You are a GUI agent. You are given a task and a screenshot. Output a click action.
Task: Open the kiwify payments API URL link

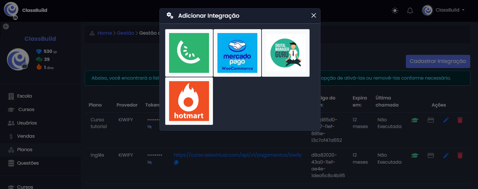pos(238,155)
